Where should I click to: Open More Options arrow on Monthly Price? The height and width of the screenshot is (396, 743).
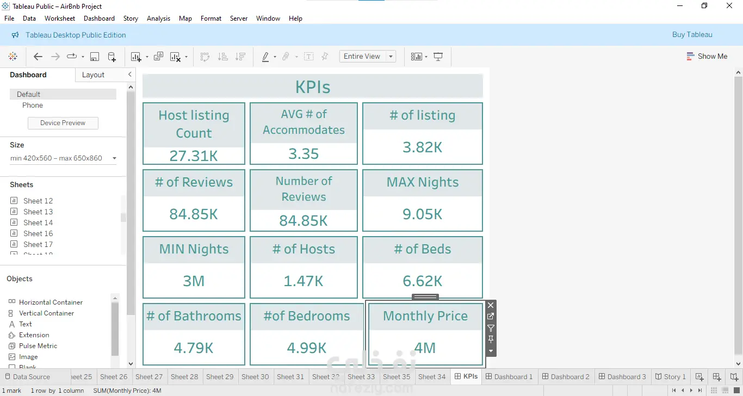coord(491,351)
